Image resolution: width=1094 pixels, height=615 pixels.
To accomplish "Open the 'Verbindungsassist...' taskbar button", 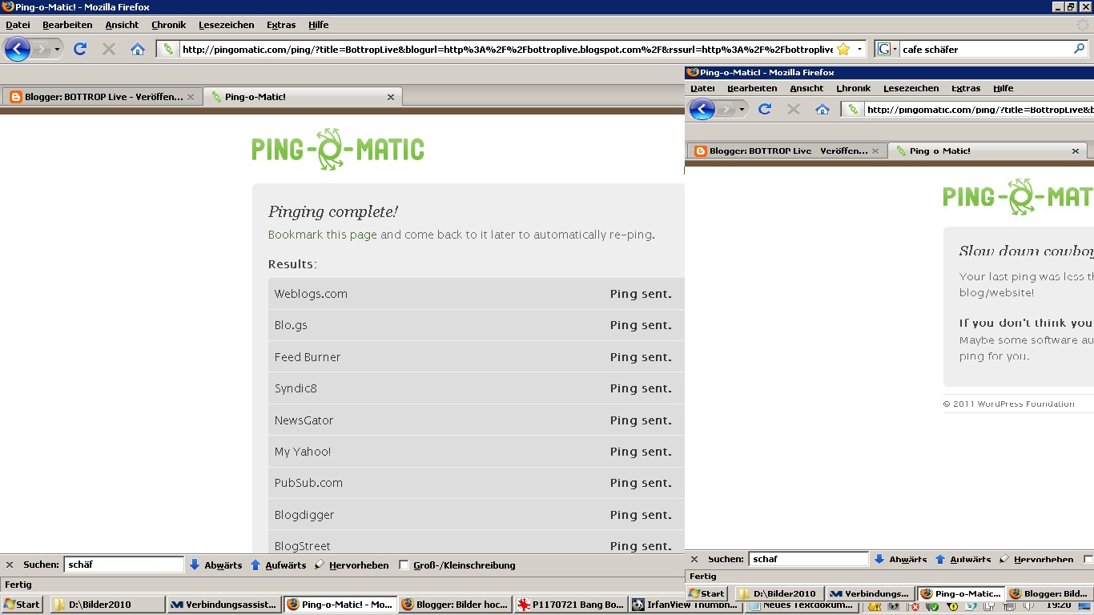I will (225, 604).
